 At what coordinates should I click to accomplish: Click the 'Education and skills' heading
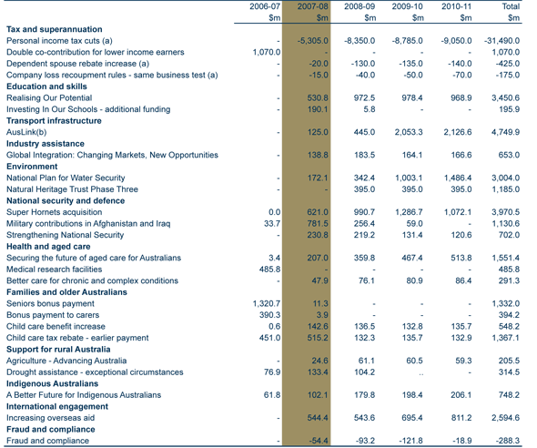click(46, 87)
